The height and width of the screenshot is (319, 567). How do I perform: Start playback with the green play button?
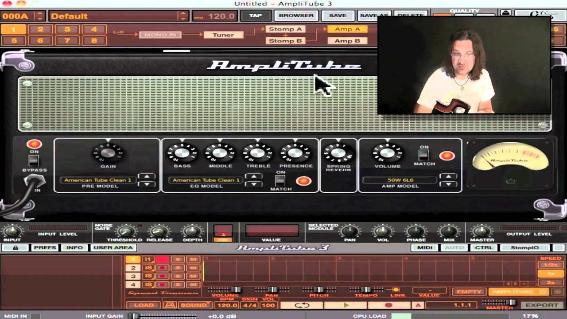(x=346, y=305)
